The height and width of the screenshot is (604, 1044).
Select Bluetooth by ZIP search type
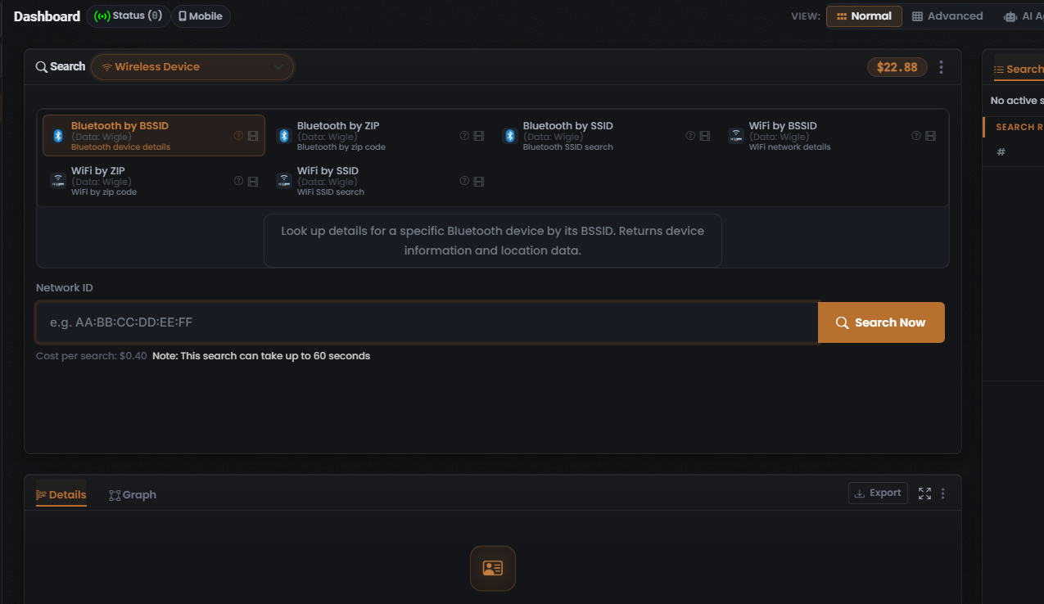380,136
